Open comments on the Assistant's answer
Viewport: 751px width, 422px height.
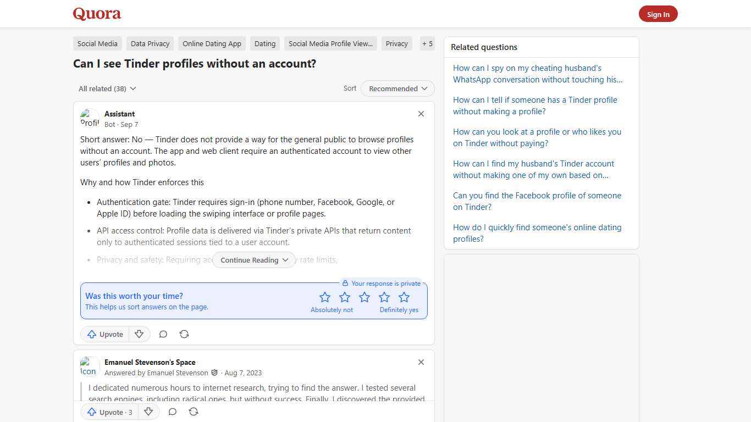tap(163, 334)
